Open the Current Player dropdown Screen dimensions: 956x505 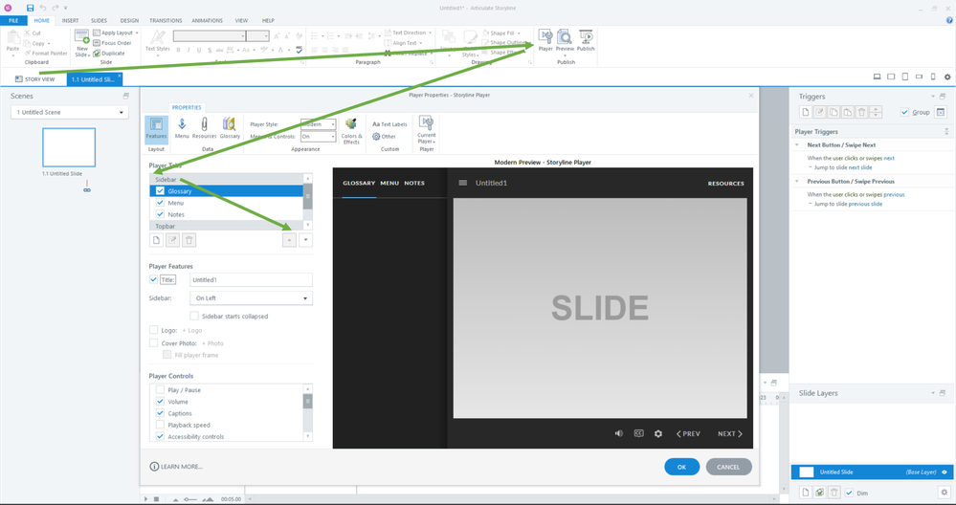pyautogui.click(x=426, y=131)
